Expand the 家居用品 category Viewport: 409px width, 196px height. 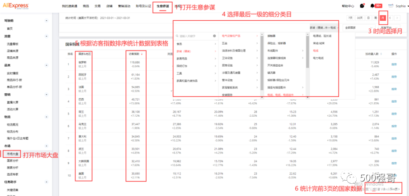[196, 59]
